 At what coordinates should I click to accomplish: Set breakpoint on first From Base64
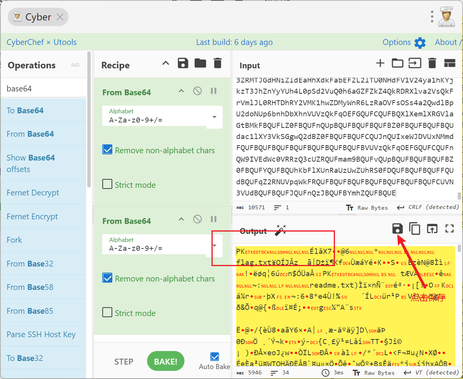[x=213, y=91]
